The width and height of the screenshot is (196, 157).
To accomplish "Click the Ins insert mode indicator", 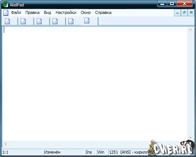I will [x=90, y=152].
